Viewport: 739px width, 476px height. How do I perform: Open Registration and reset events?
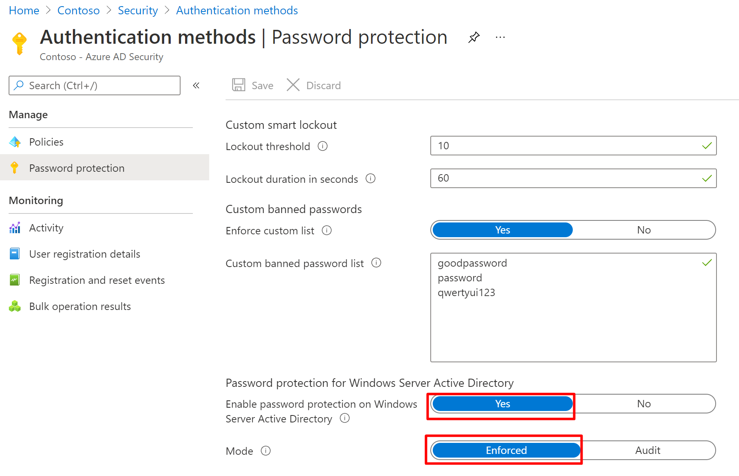tap(97, 280)
